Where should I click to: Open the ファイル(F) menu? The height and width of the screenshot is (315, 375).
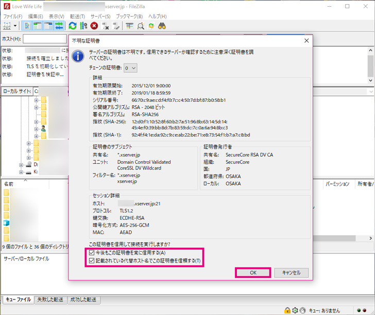pos(13,17)
